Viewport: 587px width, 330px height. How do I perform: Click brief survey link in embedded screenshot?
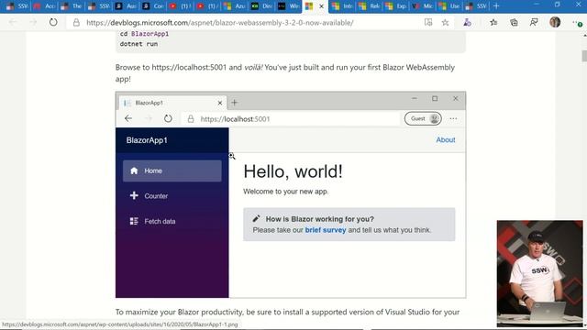[x=326, y=230]
